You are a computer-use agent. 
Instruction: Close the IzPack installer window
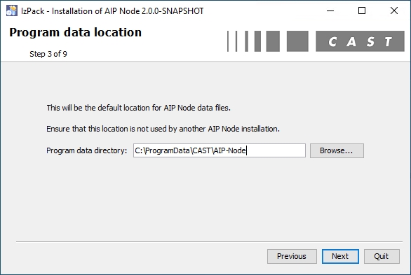tap(394, 10)
